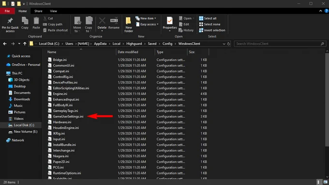The height and width of the screenshot is (185, 329).
Task: Click the vertical scrollbar of the file list
Action: [327, 100]
